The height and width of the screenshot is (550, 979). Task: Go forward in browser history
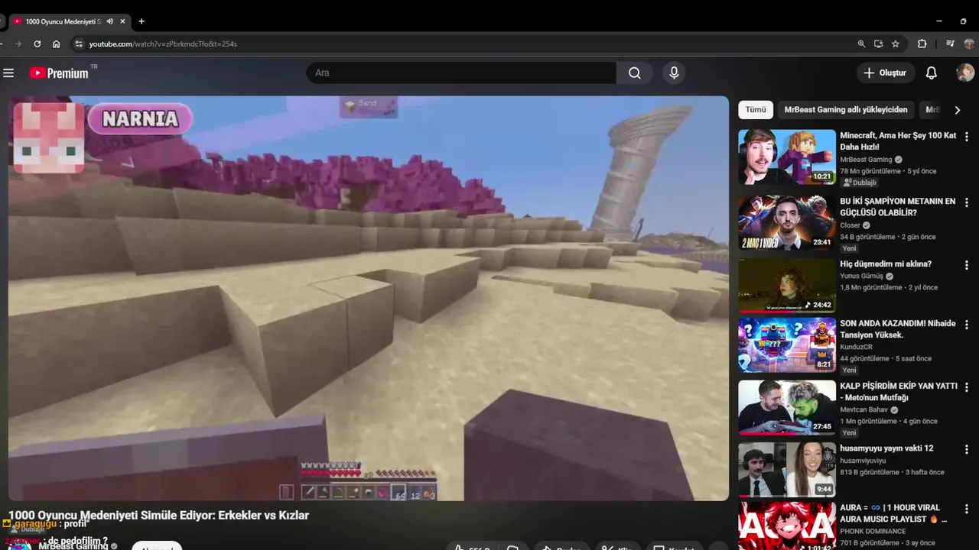pos(18,44)
